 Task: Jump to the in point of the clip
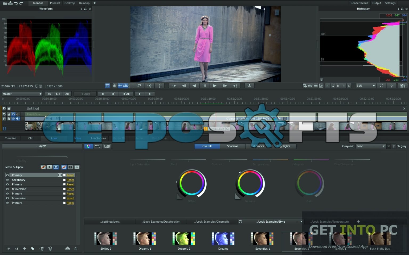[174, 86]
